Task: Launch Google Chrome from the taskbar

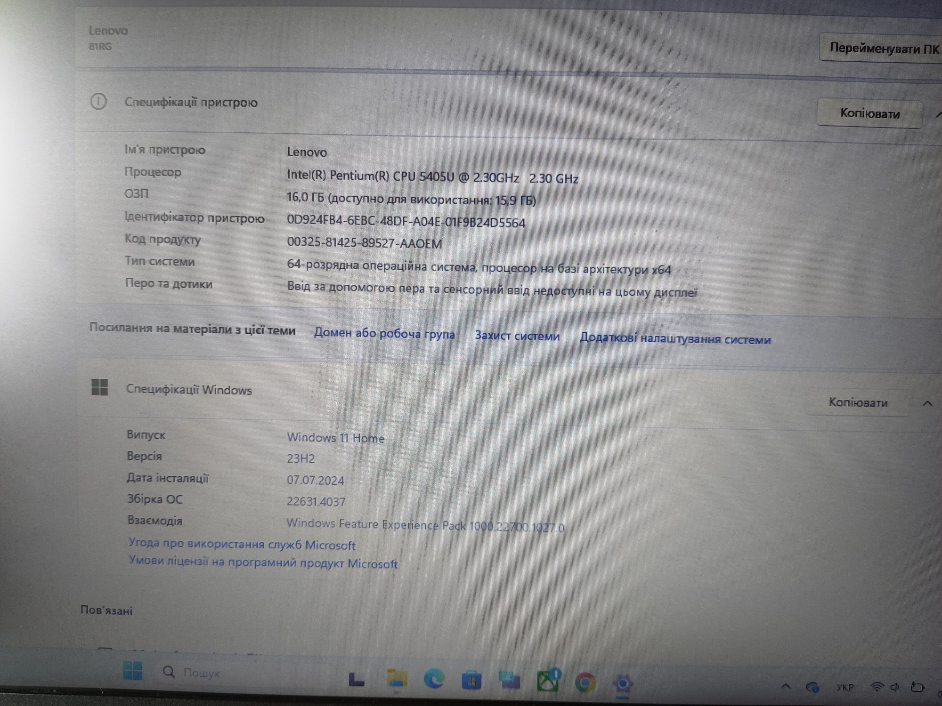Action: coord(585,682)
